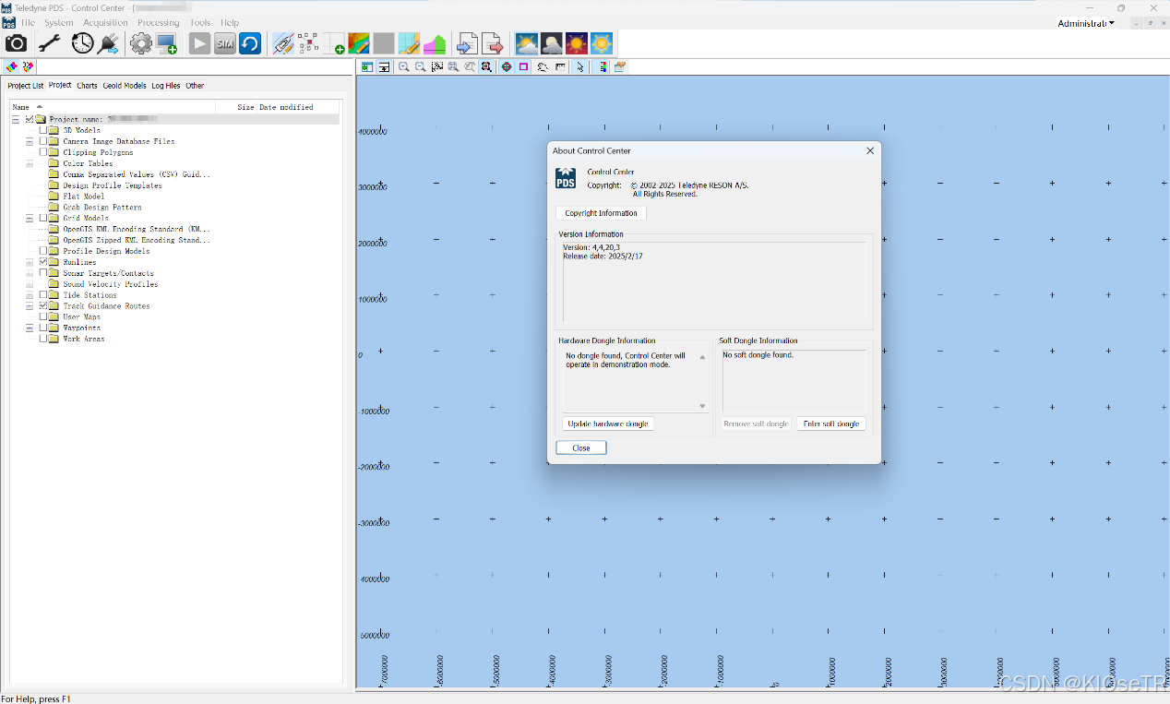Click the SIM simulation icon
The width and height of the screenshot is (1170, 704).
[x=225, y=43]
